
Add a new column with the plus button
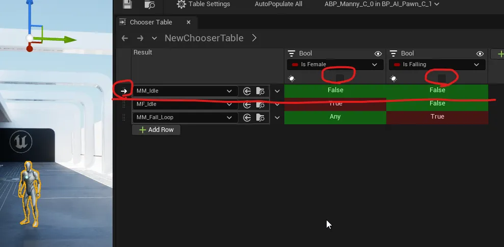tap(499, 54)
